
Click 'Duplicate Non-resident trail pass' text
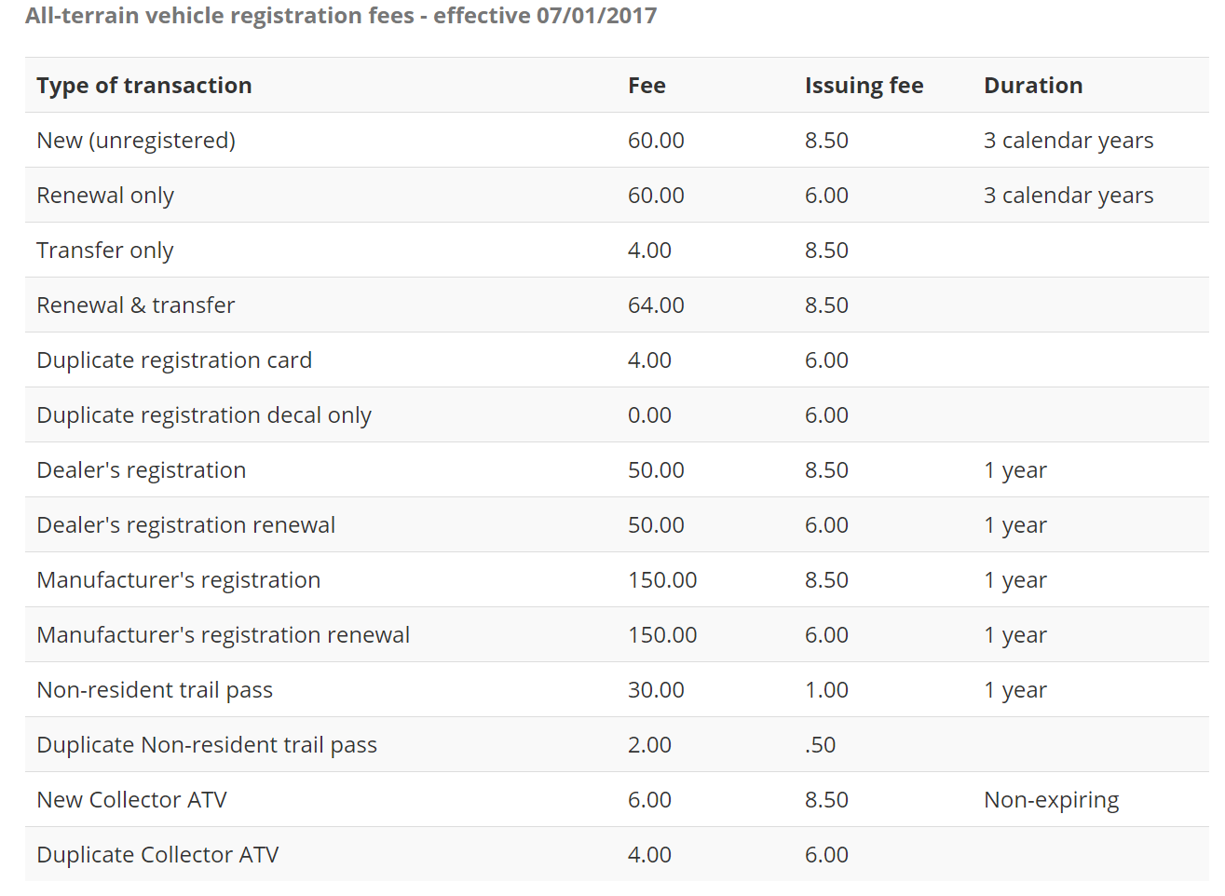pos(207,745)
